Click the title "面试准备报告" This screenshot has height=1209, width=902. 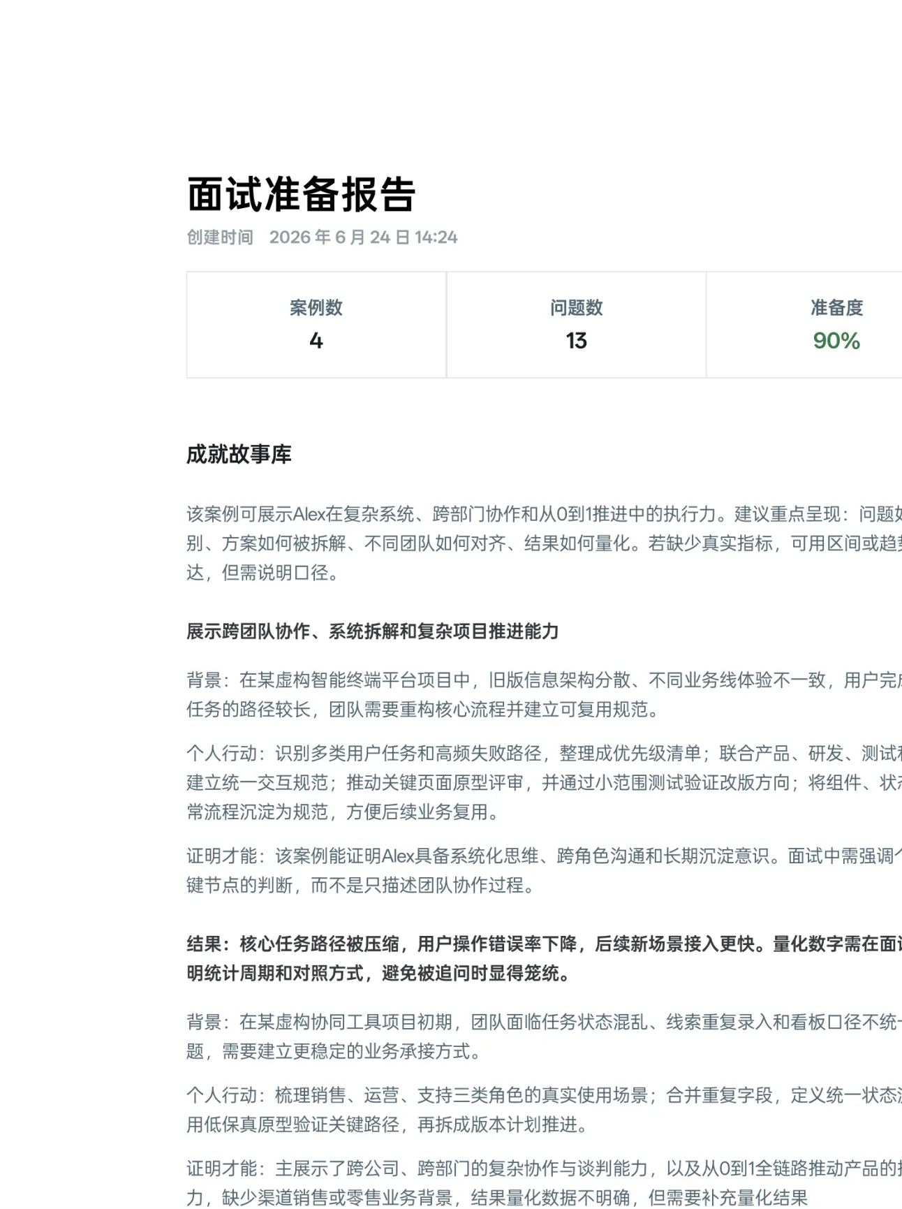point(302,194)
